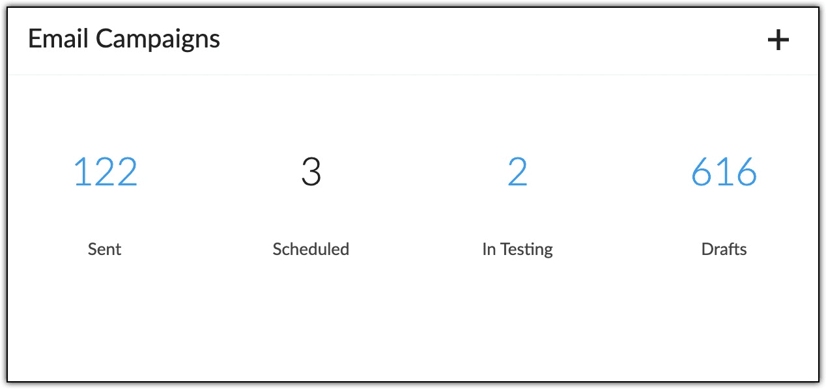The image size is (826, 389).
Task: Show in-testing campaigns via blue 2
Action: (517, 172)
